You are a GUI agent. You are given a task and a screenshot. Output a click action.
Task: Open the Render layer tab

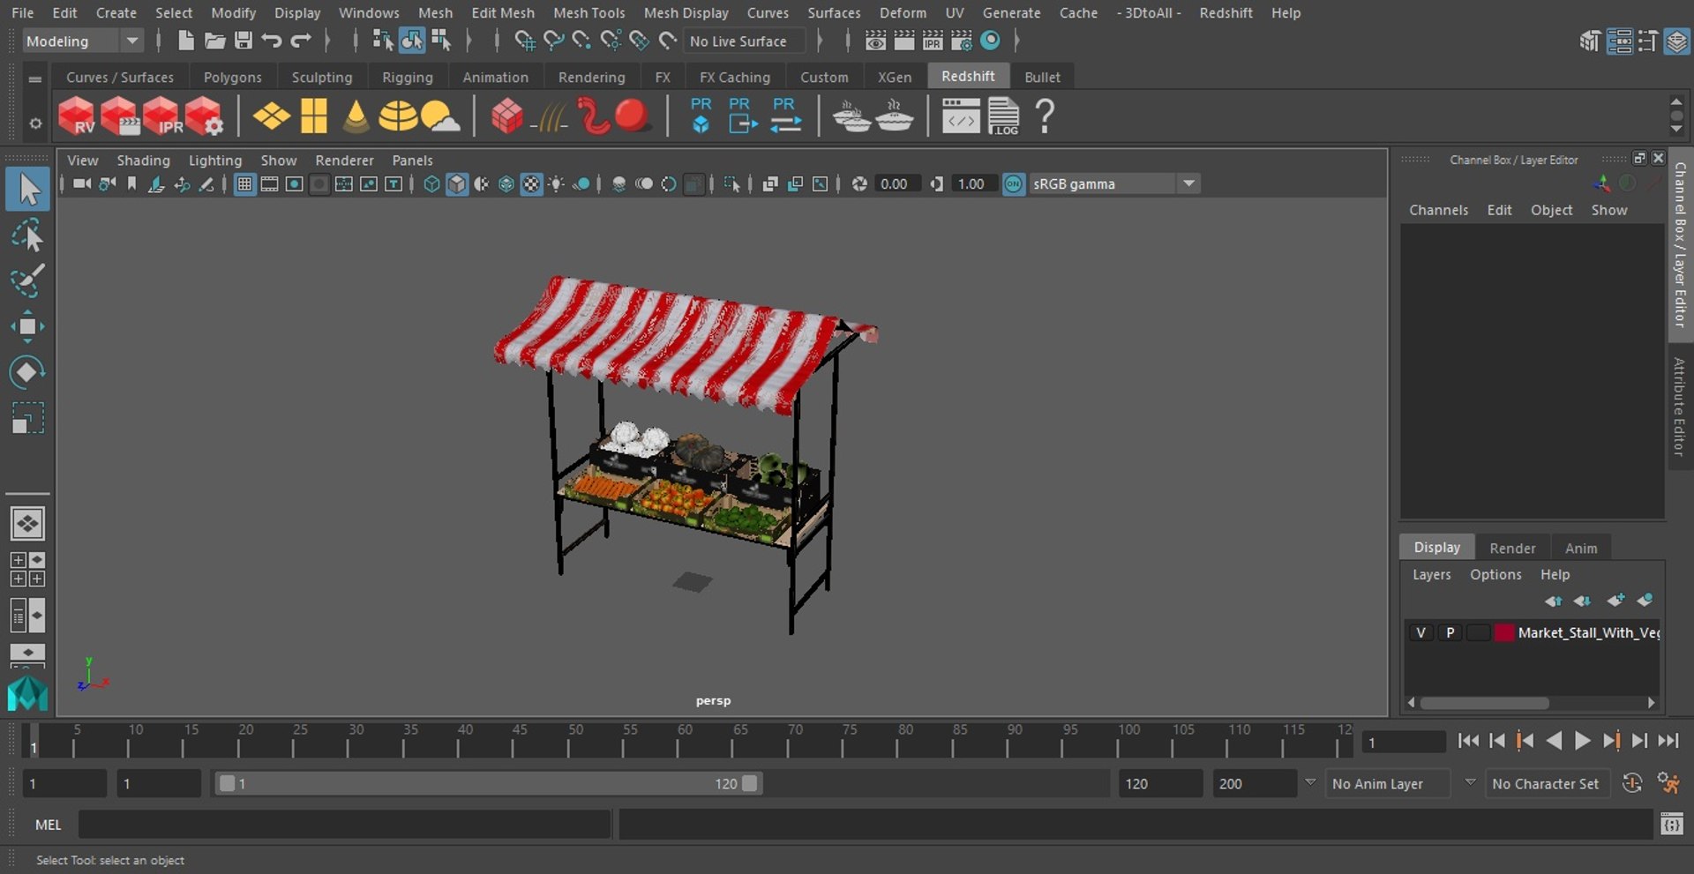tap(1512, 548)
